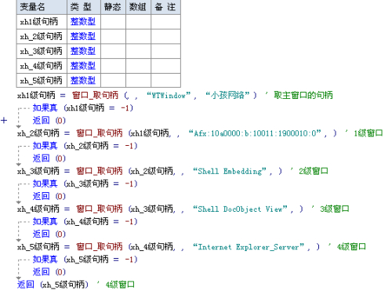Click 窗口_取句柄 call on the xh_5级句柄 assignment line

point(100,246)
